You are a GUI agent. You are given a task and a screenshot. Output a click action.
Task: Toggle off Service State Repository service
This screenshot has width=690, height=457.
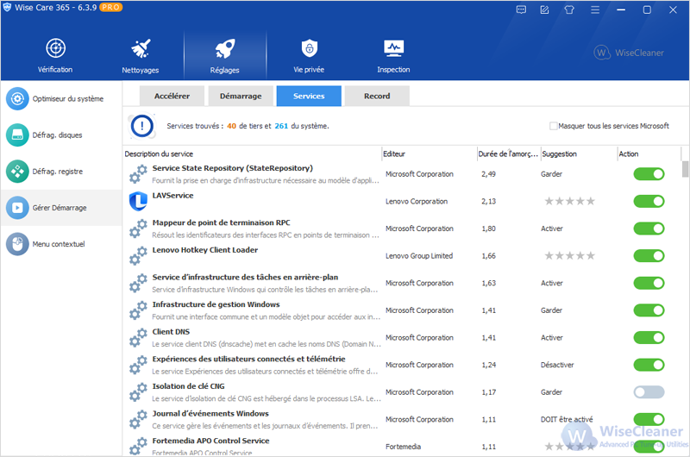coord(649,174)
